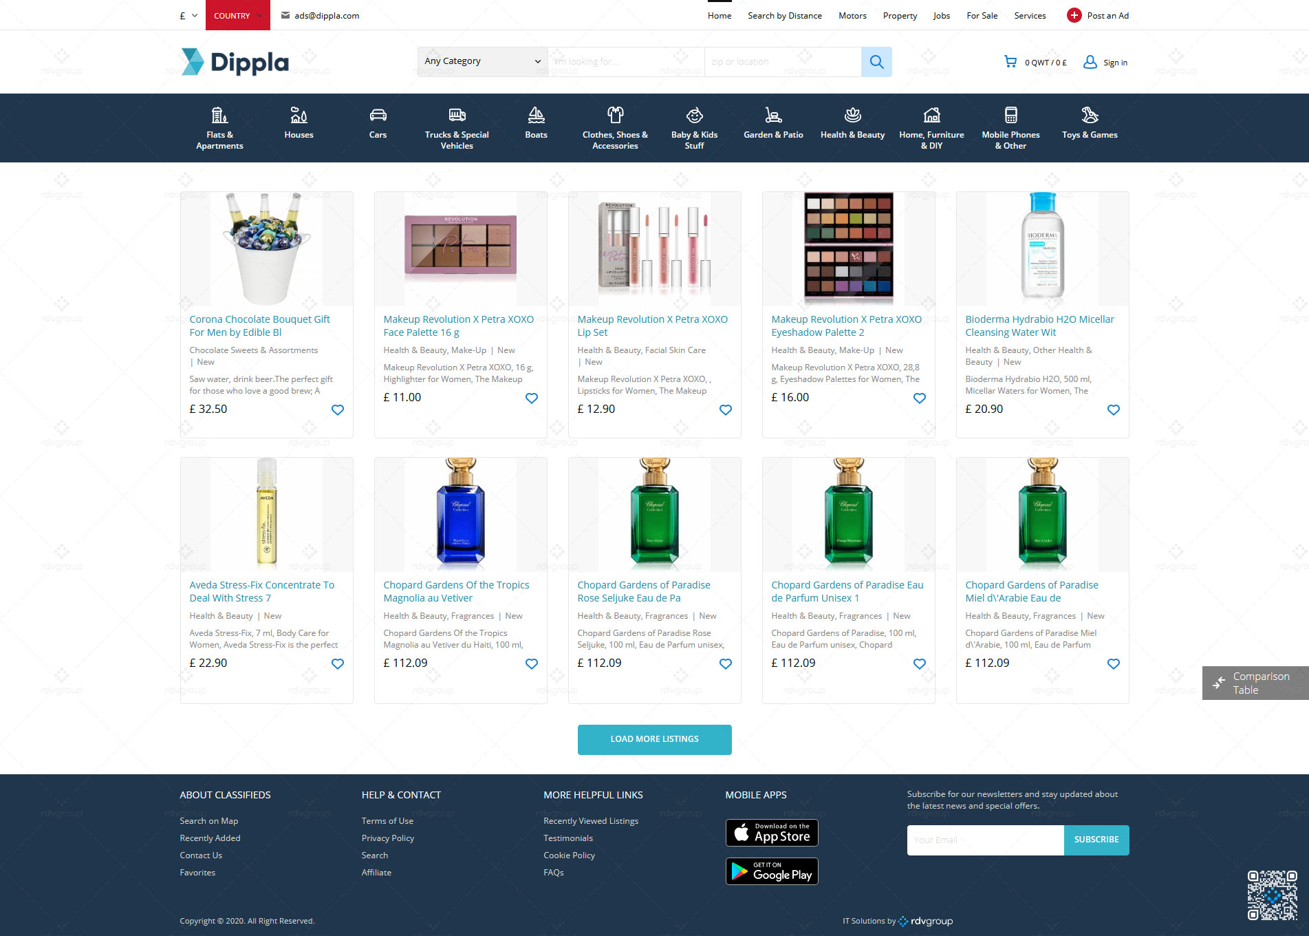Favorite the Corona Chocolate Bouquet listing
The width and height of the screenshot is (1309, 936).
pyautogui.click(x=338, y=409)
